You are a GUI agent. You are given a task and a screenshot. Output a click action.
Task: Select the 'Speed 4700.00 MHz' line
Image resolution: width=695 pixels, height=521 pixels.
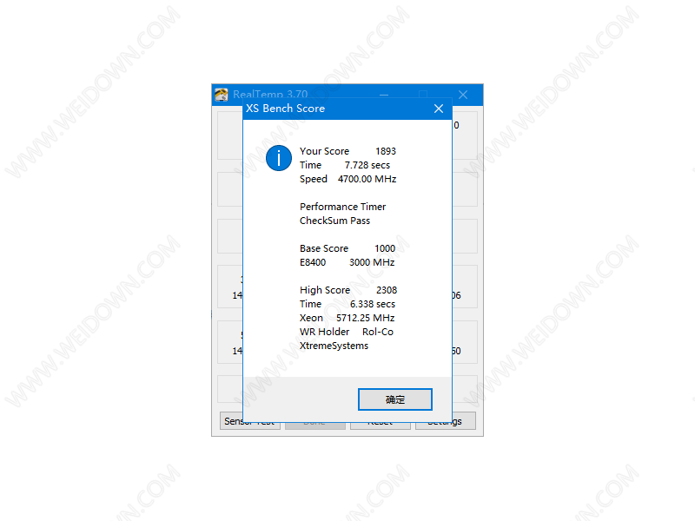click(x=348, y=179)
